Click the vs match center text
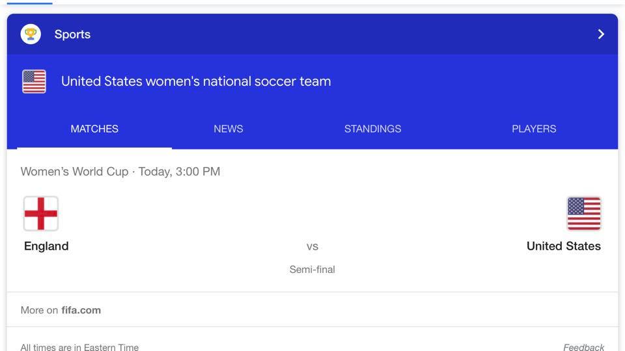Image resolution: width=625 pixels, height=351 pixels. [x=312, y=246]
